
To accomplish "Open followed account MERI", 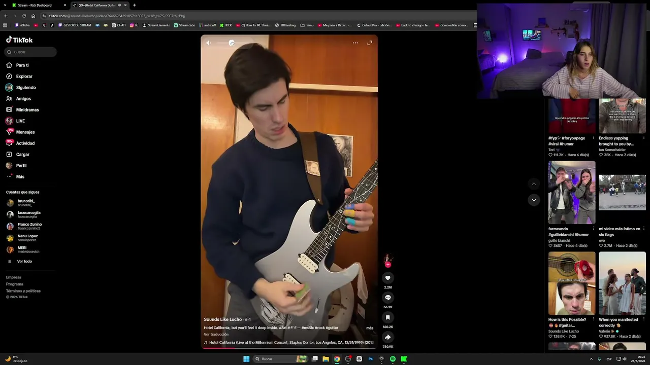I will point(23,249).
